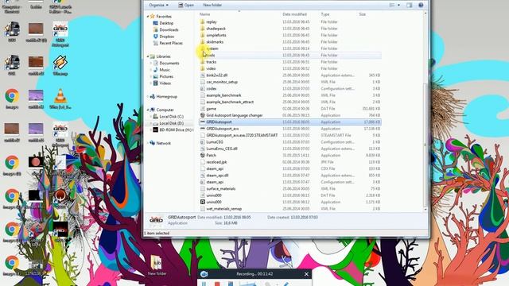
Task: Select the tracks folder
Action: click(x=289, y=62)
